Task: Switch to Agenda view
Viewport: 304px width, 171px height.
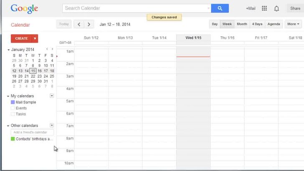Action: tap(274, 24)
